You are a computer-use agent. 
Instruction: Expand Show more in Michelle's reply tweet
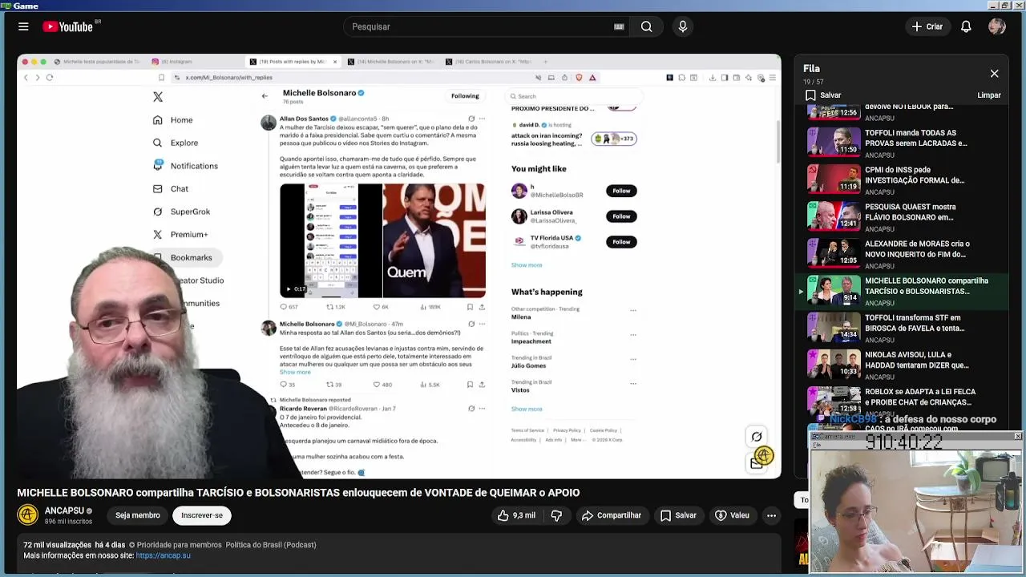click(x=295, y=372)
